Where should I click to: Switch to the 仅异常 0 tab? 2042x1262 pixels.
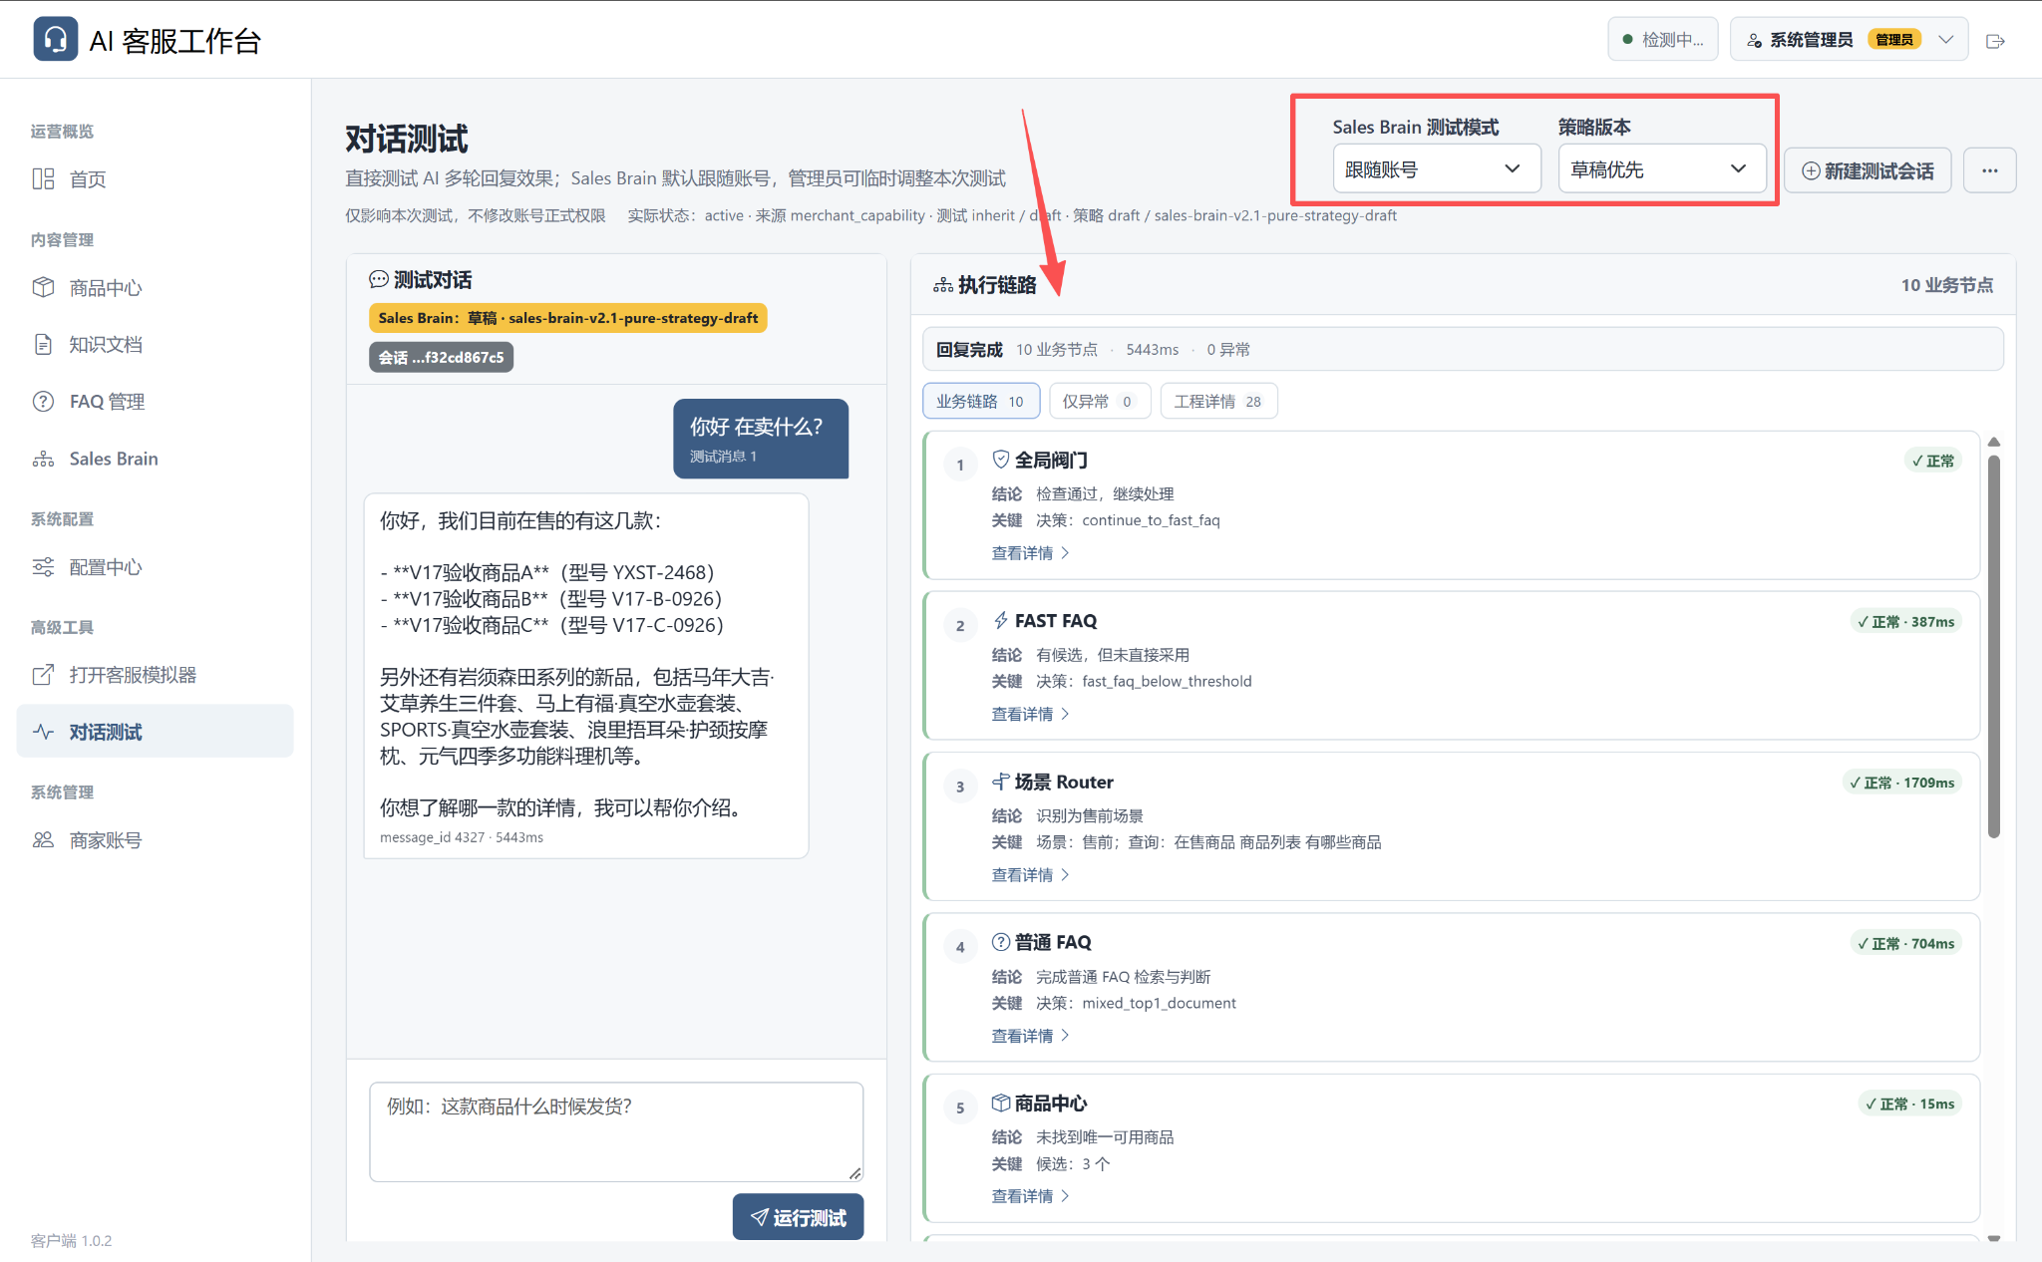click(1098, 401)
